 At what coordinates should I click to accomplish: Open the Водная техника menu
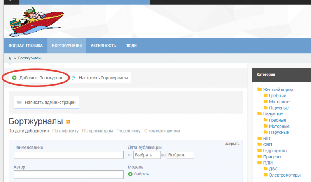pos(26,45)
